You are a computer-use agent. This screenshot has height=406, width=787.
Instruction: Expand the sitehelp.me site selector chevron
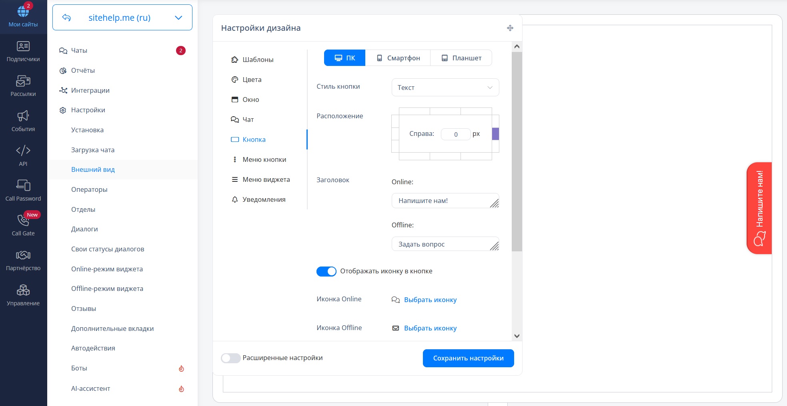[178, 18]
